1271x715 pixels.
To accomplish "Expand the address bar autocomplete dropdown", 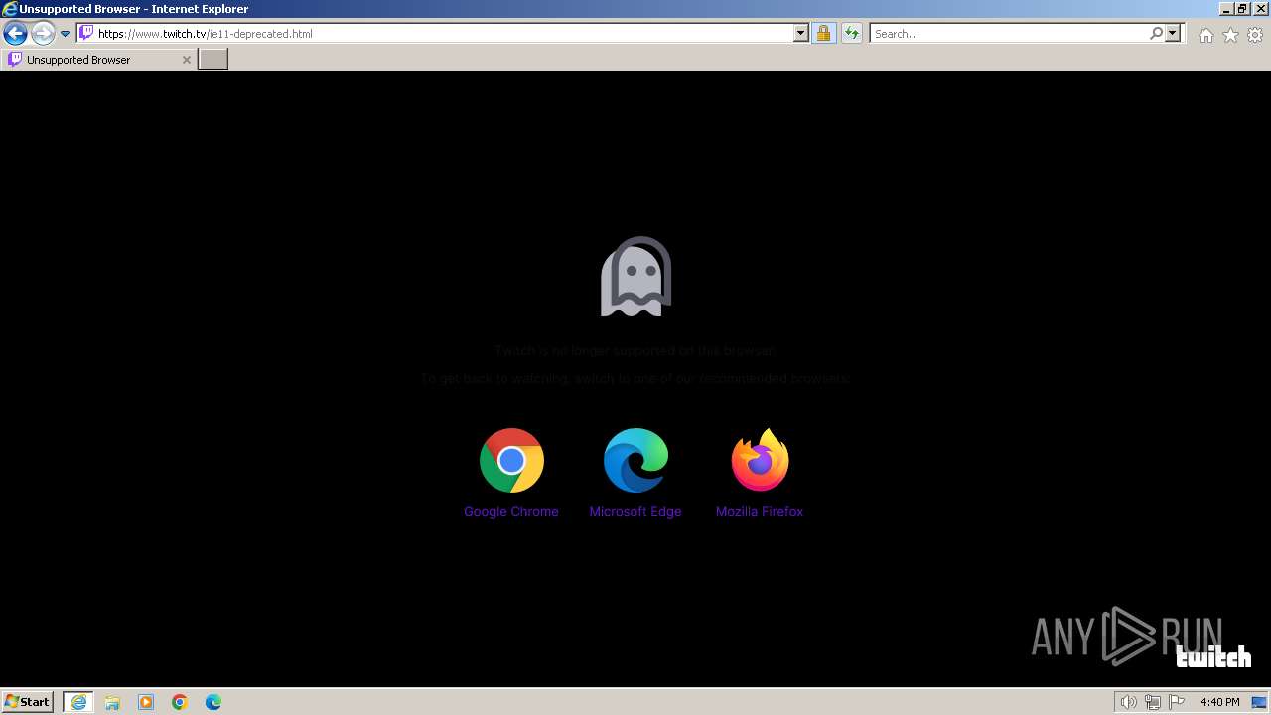I will pyautogui.click(x=801, y=33).
